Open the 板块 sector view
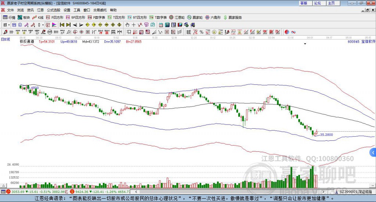The width and height of the screenshot is (376, 202). 23,18
